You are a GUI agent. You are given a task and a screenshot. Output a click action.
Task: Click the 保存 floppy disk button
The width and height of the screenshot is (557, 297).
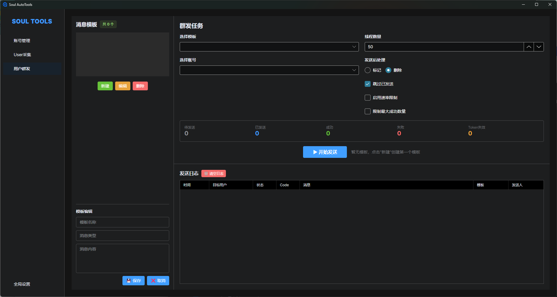[134, 281]
